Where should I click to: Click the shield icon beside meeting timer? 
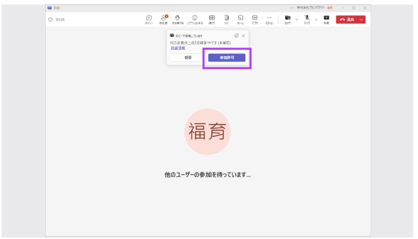50,20
